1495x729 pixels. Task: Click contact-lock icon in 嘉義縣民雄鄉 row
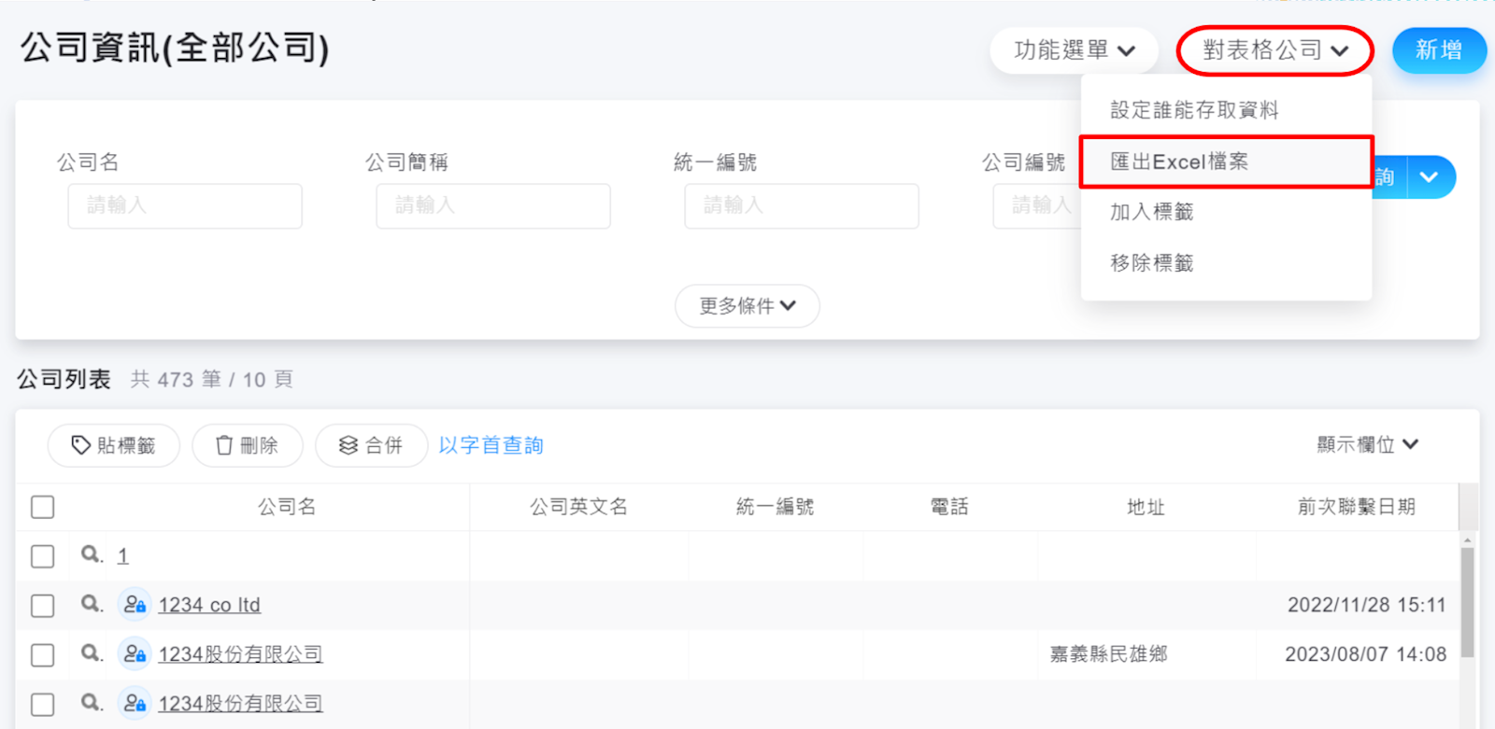[x=135, y=654]
